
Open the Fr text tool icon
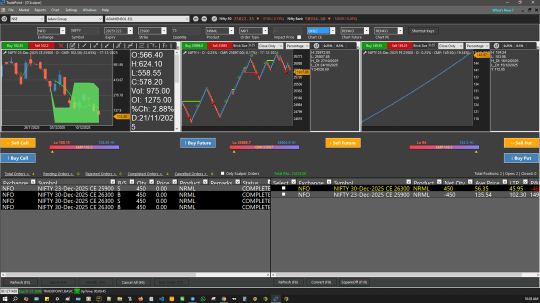point(164,45)
